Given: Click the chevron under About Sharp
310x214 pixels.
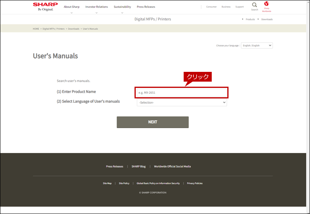Looking at the screenshot, I should pyautogui.click(x=72, y=12).
